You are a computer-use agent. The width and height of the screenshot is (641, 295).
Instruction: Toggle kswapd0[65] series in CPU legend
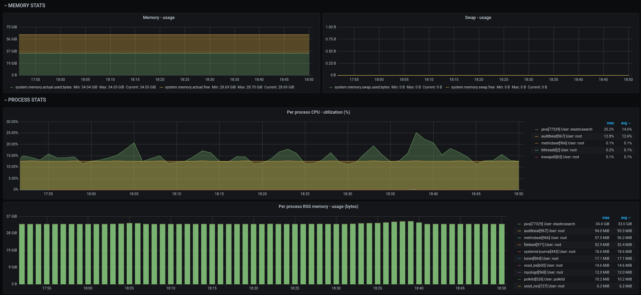(x=560, y=157)
